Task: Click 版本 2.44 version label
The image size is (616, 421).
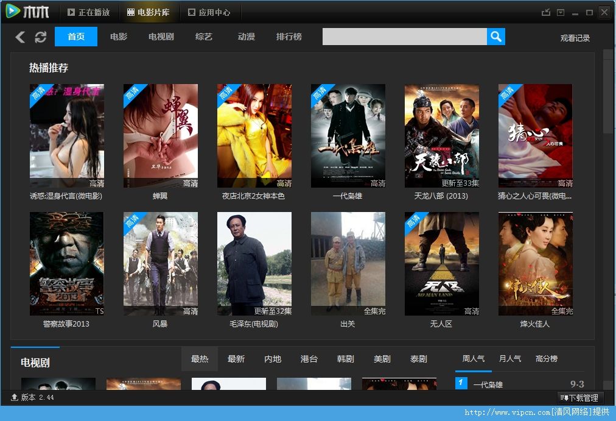Action: (37, 397)
